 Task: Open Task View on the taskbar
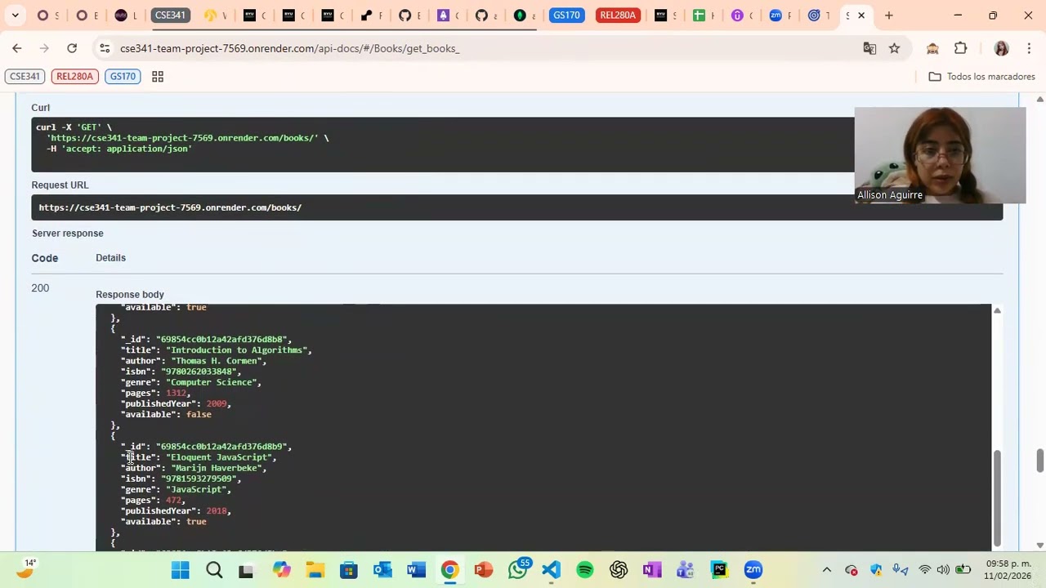246,570
